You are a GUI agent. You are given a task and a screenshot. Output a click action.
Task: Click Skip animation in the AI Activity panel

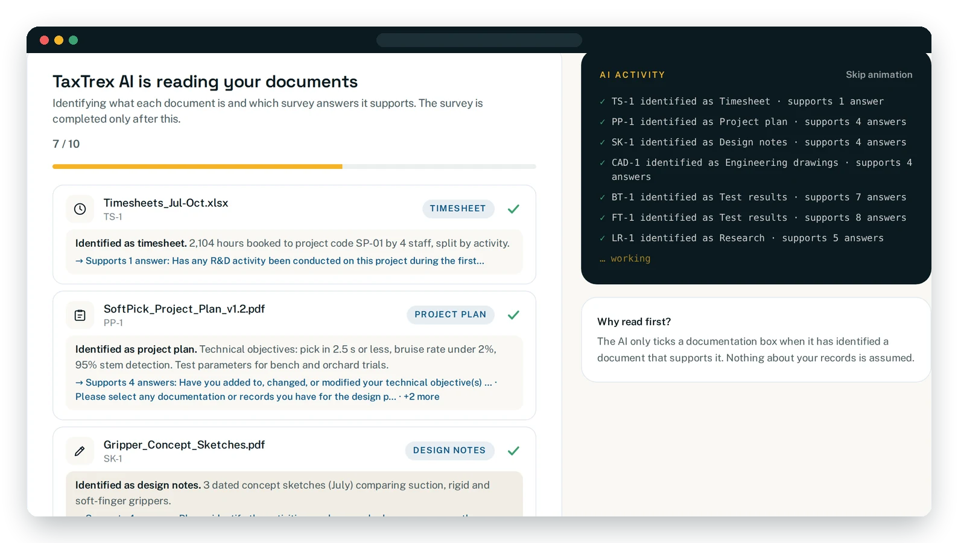point(879,75)
